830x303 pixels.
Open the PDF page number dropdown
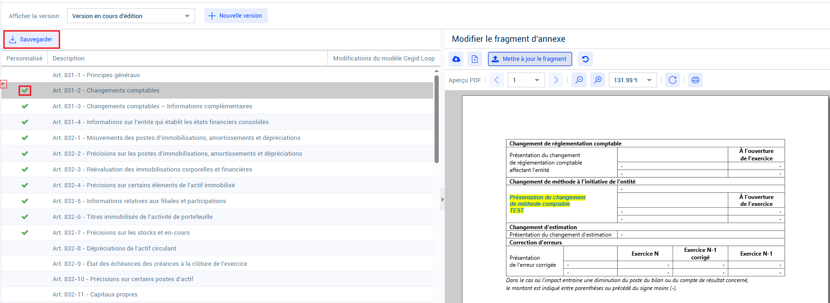point(526,80)
